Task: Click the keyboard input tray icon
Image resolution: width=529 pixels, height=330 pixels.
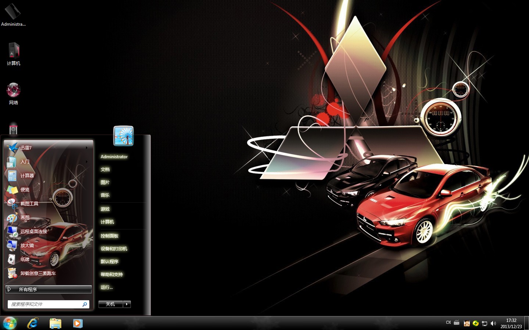Action: (x=457, y=323)
